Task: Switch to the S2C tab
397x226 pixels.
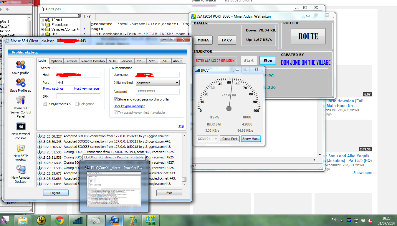Action: click(152, 61)
